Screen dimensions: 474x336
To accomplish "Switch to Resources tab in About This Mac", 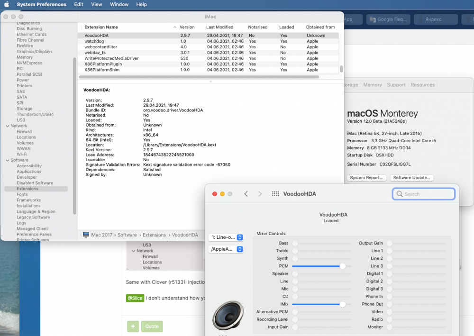I will [423, 85].
